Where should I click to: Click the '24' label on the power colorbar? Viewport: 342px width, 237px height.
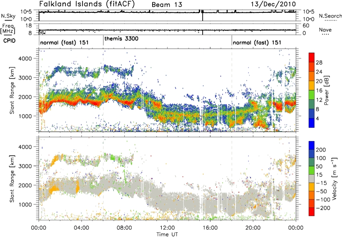(319, 72)
